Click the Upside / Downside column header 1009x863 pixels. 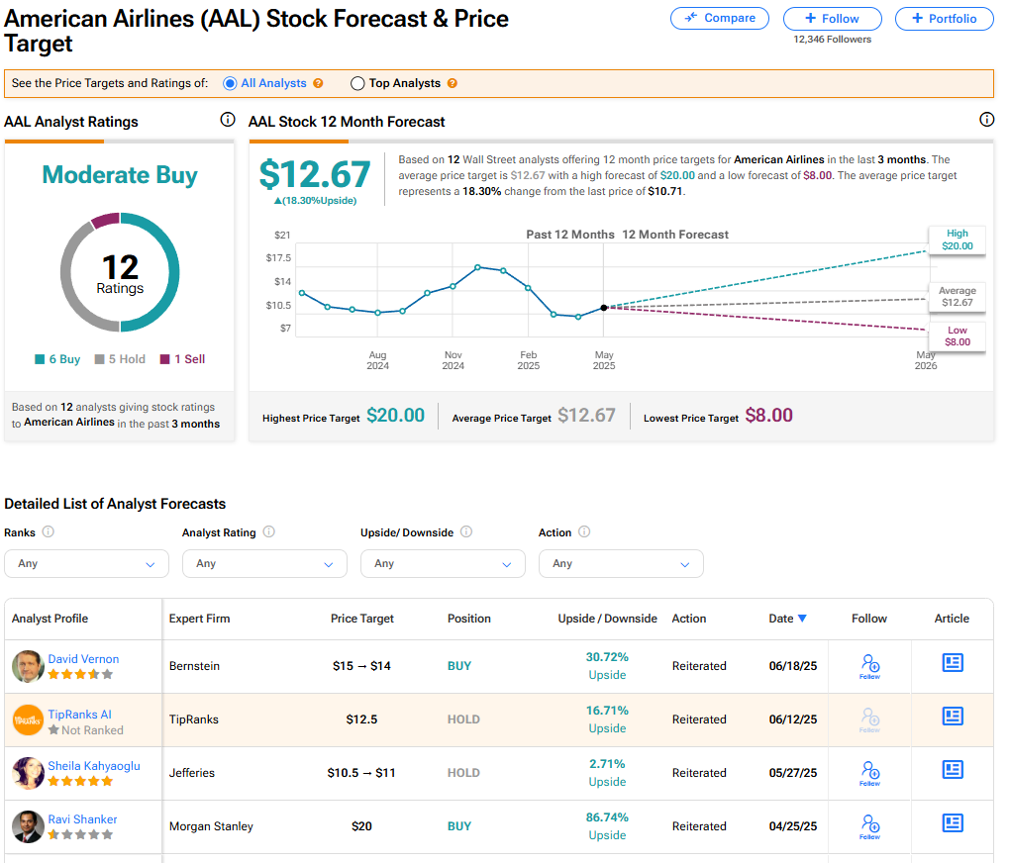(x=607, y=618)
